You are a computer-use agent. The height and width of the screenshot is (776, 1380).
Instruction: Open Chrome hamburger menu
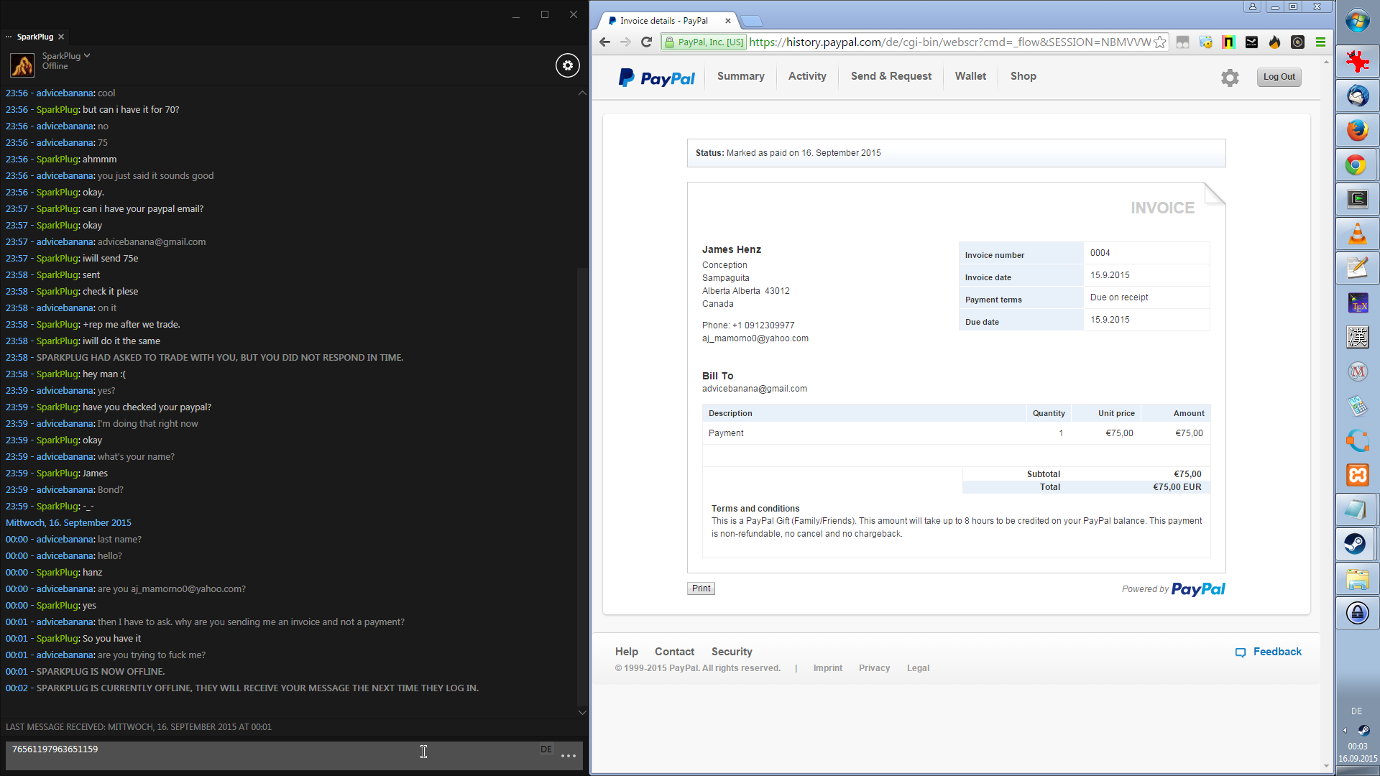1320,42
